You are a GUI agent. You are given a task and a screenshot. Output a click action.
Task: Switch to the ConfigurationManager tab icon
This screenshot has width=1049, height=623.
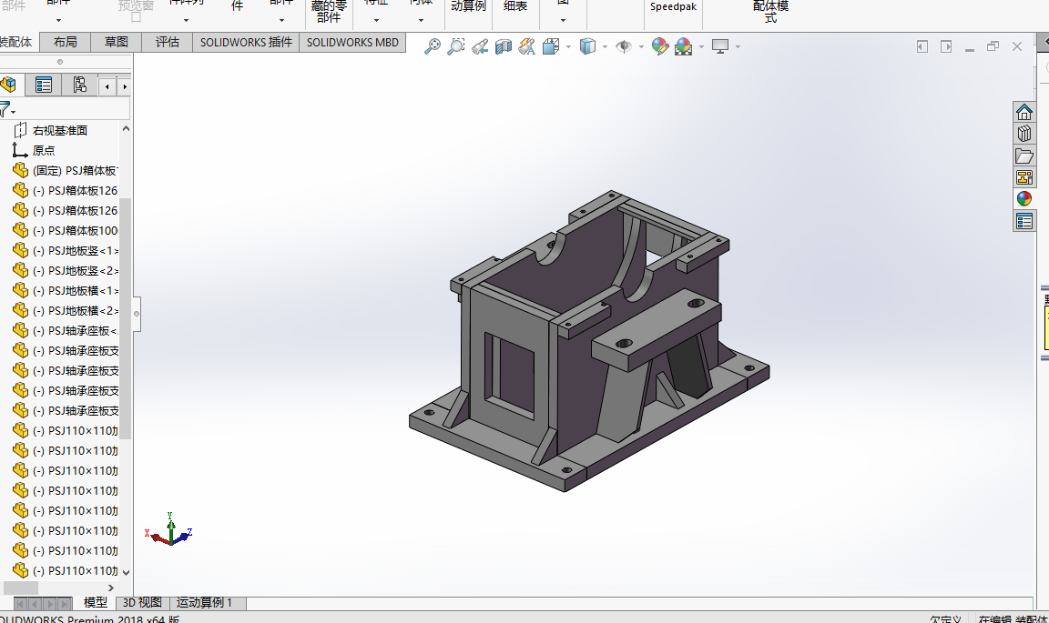79,85
